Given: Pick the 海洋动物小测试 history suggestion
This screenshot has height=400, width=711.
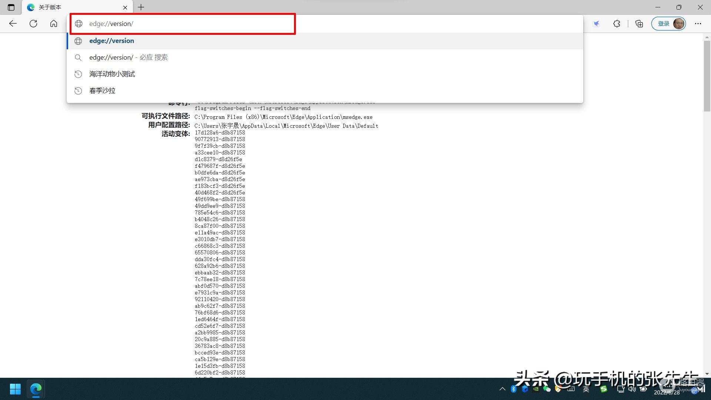Looking at the screenshot, I should tap(325, 74).
